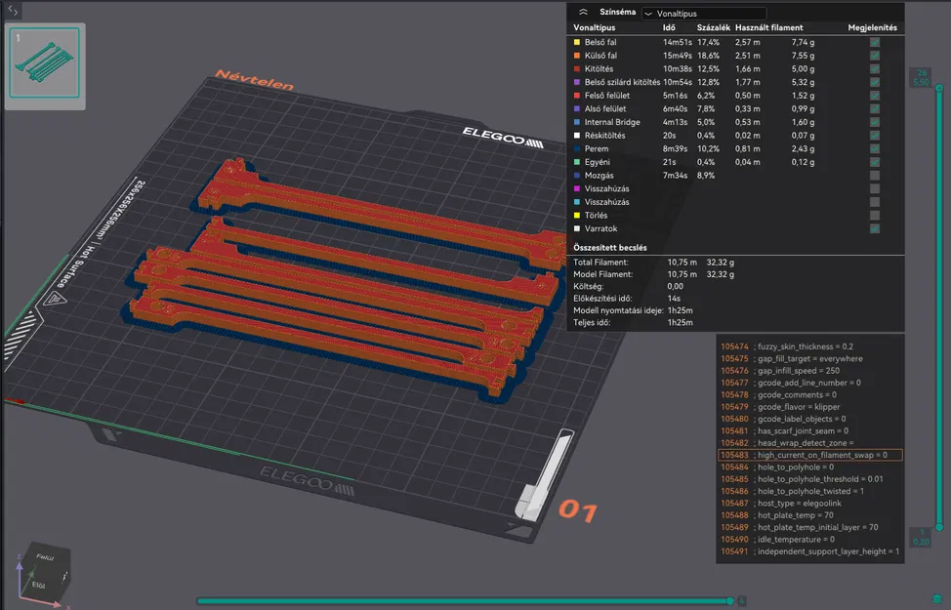The height and width of the screenshot is (610, 951).
Task: Toggle Varratok visibility checkbox
Action: click(875, 229)
